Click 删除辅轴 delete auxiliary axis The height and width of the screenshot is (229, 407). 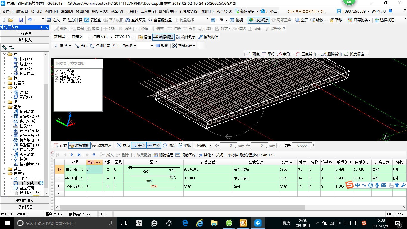[x=332, y=54]
